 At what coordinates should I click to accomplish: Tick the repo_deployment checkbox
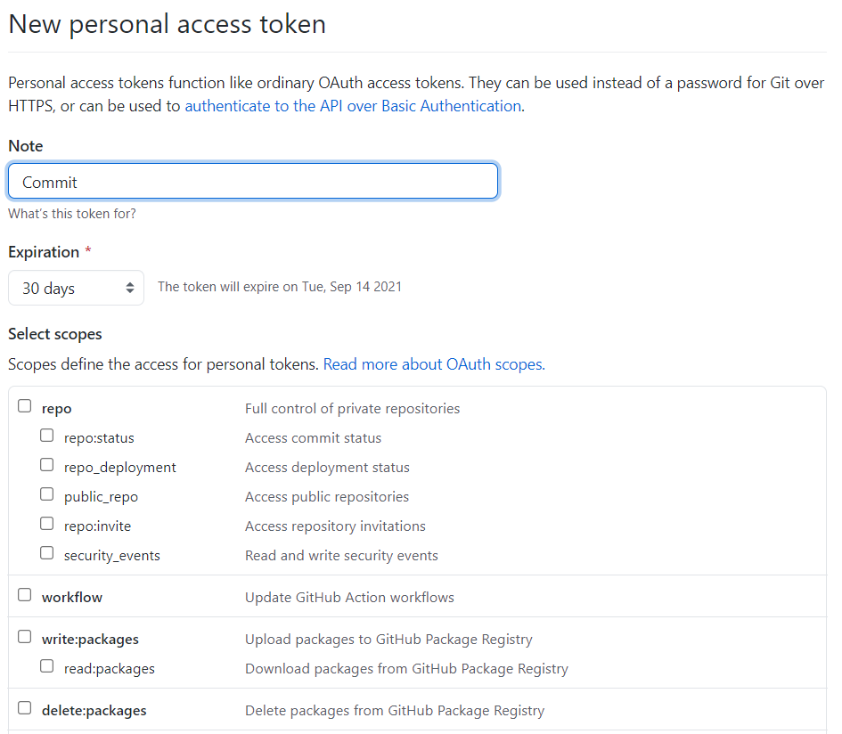point(46,466)
